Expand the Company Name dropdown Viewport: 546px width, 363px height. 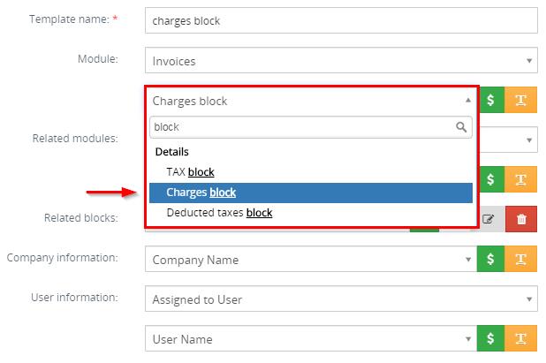311,260
